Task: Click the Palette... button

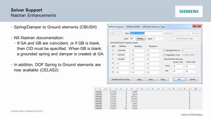Action: point(141,39)
